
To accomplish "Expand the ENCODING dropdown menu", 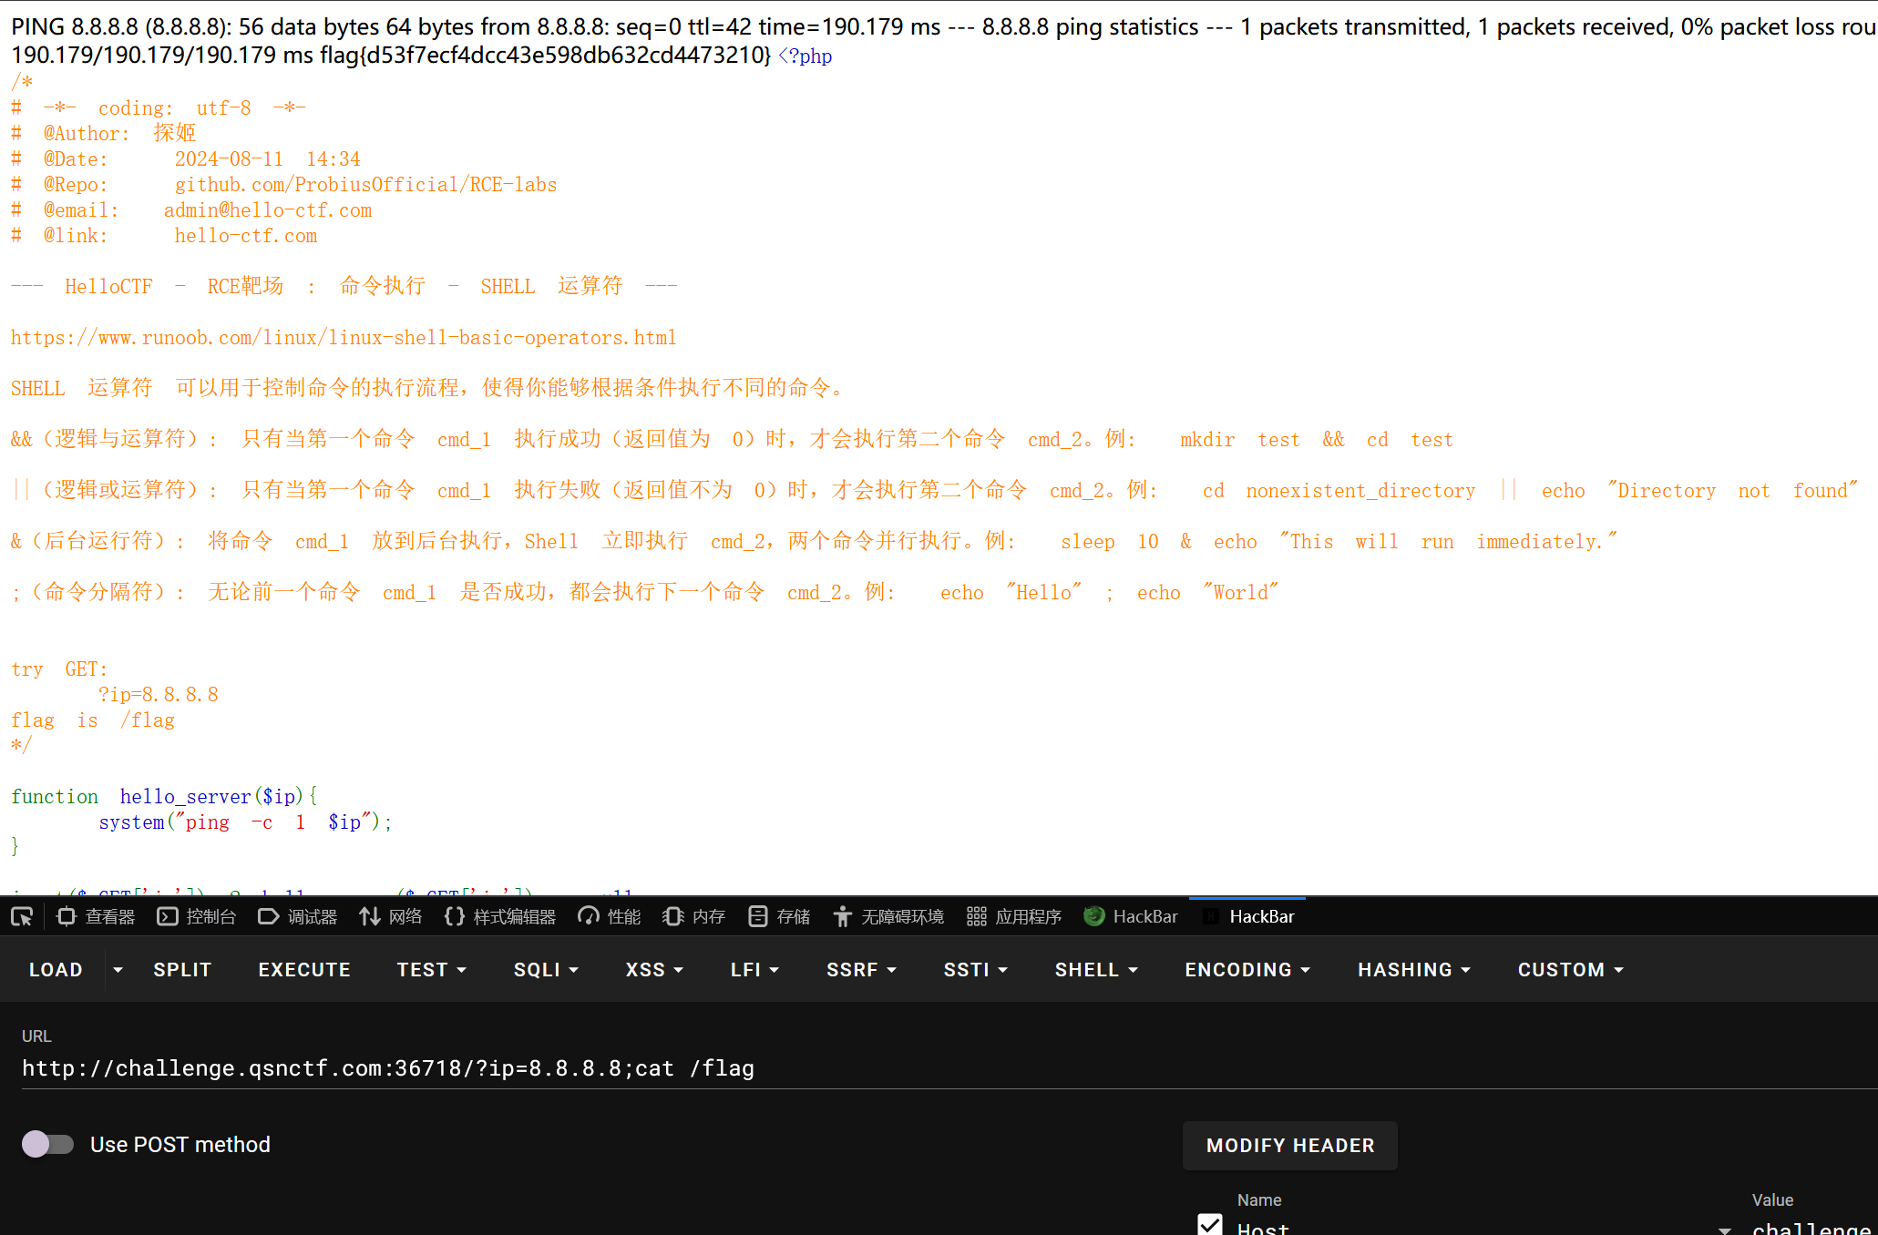I will click(x=1247, y=969).
